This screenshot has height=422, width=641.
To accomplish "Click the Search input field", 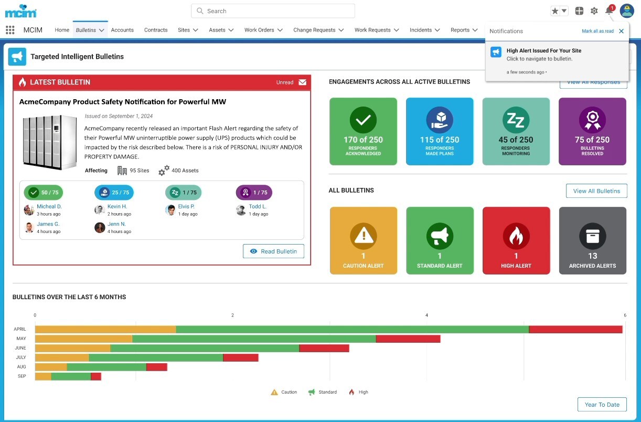I will (x=273, y=11).
